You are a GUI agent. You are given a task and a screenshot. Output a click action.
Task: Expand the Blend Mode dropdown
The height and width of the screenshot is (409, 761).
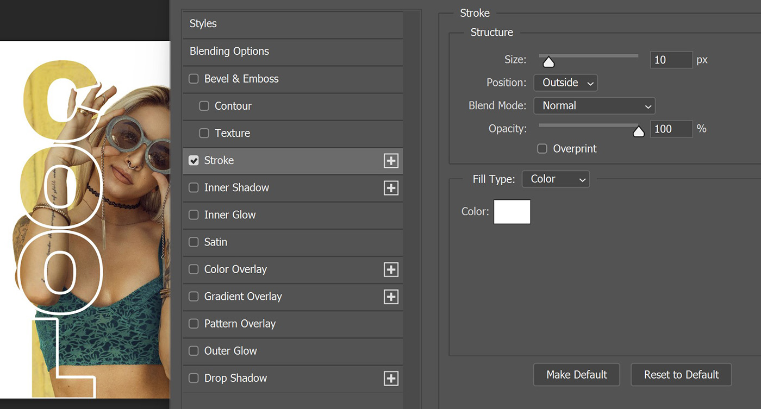[594, 106]
